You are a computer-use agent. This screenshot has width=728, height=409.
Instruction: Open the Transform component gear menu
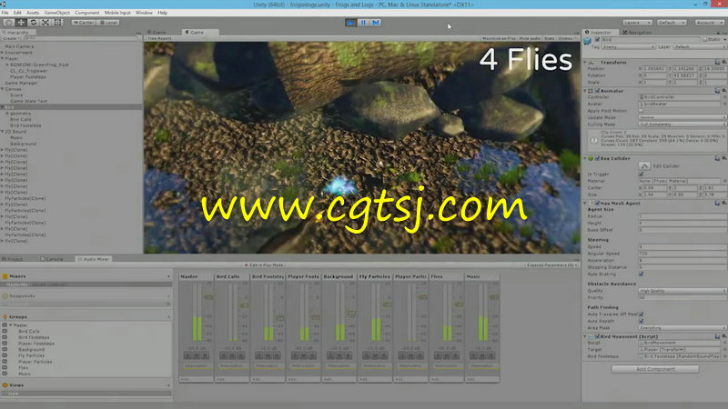coord(723,62)
